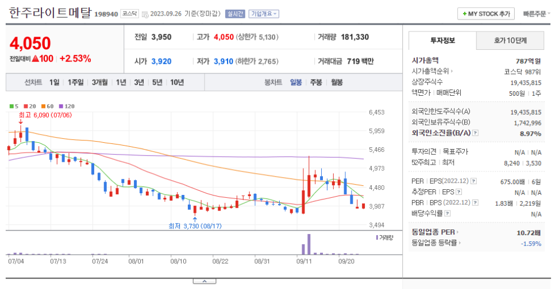Click the green 5-day moving average legend
The width and height of the screenshot is (555, 289).
[x=14, y=106]
